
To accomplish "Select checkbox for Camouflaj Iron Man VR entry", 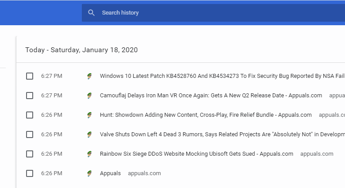I will [30, 96].
